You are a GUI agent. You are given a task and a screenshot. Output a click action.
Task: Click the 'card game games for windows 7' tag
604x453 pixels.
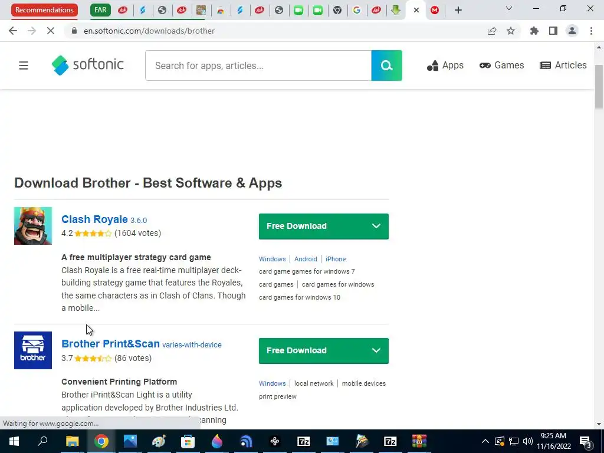(x=307, y=271)
